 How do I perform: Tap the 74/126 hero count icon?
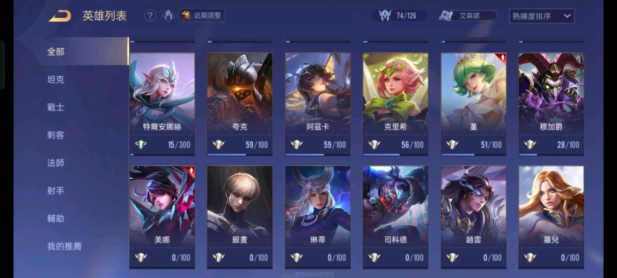(385, 16)
